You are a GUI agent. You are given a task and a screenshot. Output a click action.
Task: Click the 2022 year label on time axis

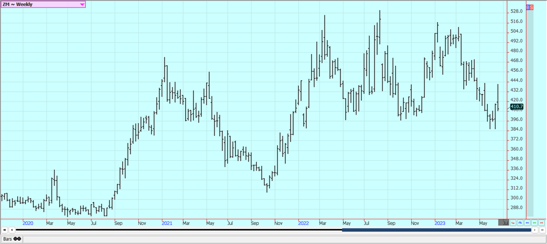tap(303, 223)
